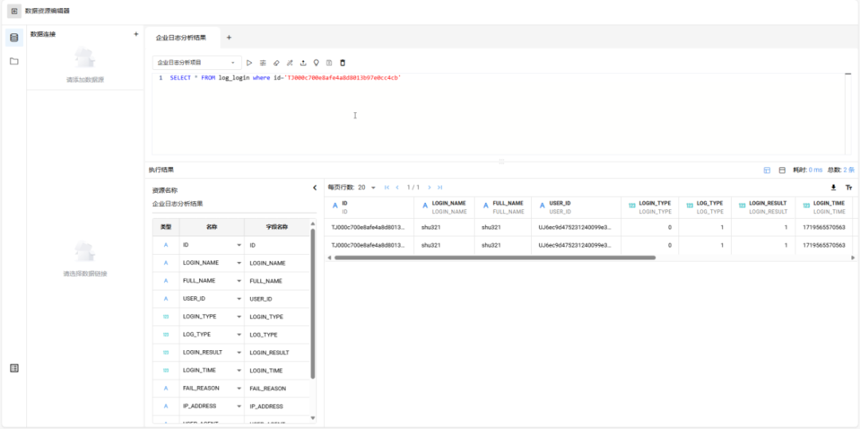The width and height of the screenshot is (860, 429).
Task: Open the FULL_NAME name dropdown
Action: 239,281
